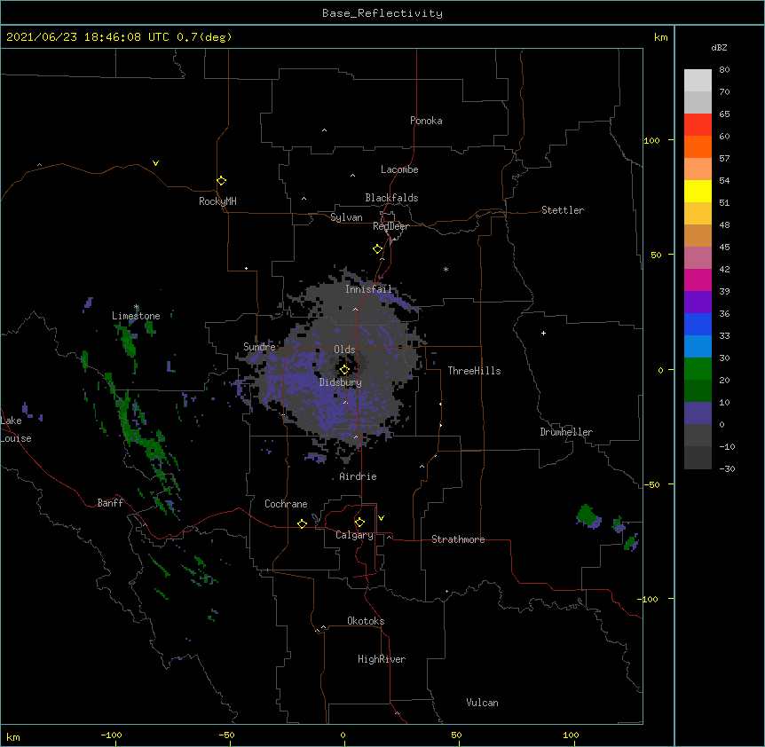This screenshot has width=765, height=747.
Task: Click the yellow V marker northeast of Calgary
Action: [381, 518]
